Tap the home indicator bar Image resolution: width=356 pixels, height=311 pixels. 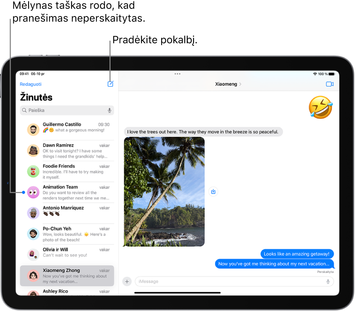click(x=177, y=293)
